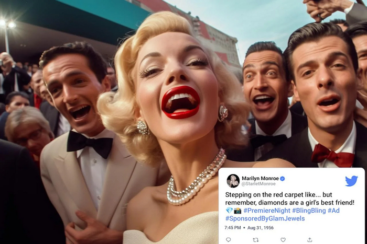
Task: Retweet the post using the retweet arrows
Action: click(256, 240)
